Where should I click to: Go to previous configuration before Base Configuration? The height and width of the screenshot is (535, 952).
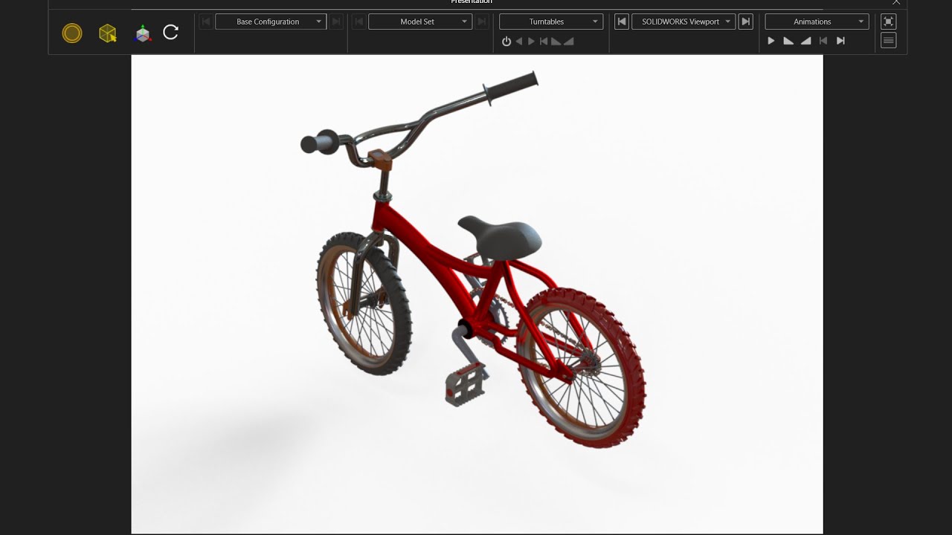click(x=206, y=22)
